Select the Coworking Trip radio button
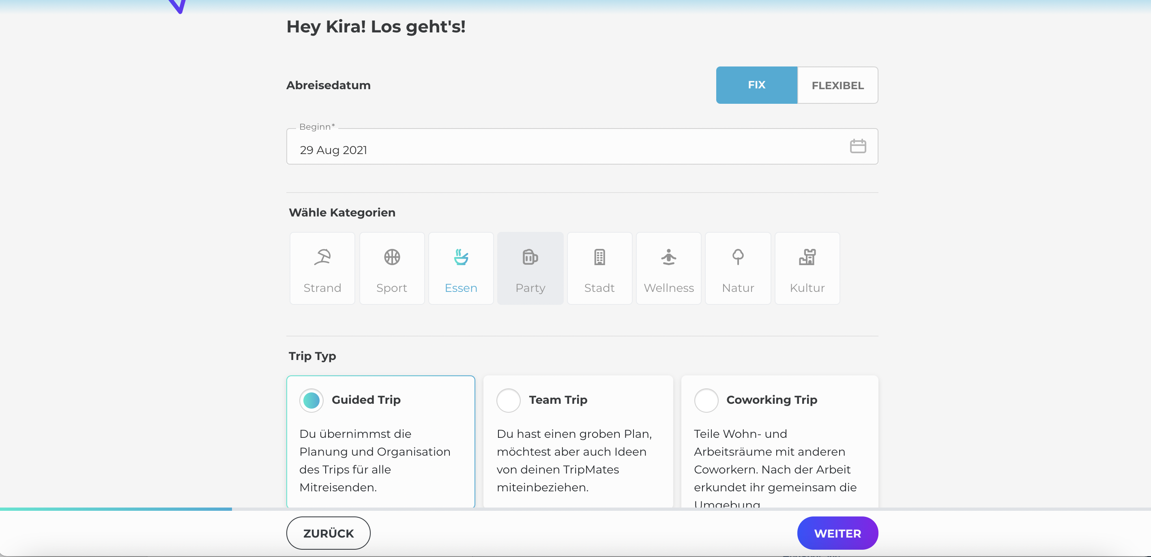 [x=706, y=400]
